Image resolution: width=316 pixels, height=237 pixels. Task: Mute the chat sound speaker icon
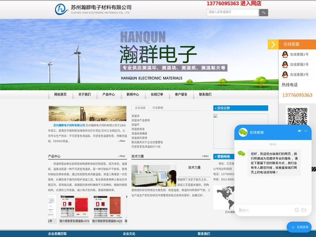tap(299, 131)
